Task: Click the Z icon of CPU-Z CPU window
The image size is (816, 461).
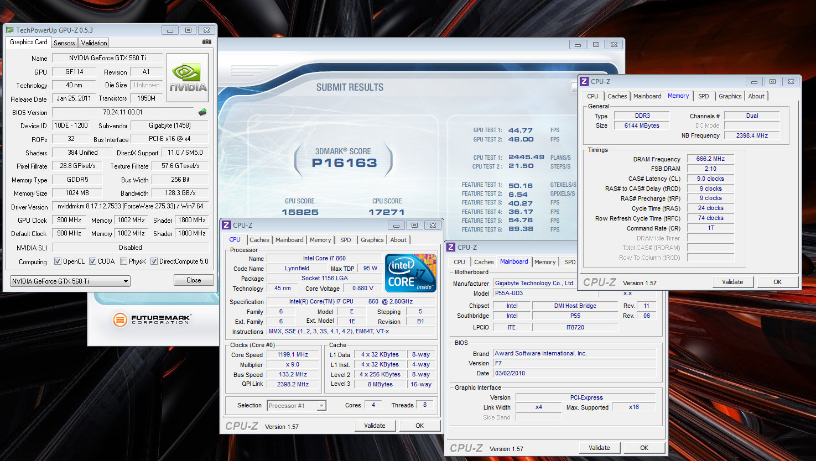Action: click(226, 225)
